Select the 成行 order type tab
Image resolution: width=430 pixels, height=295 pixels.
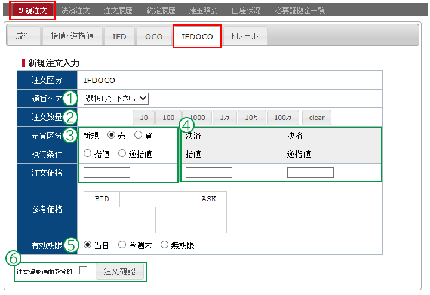click(24, 36)
